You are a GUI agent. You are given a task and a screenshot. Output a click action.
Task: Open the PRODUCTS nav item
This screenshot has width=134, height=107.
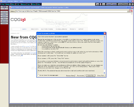tap(73, 29)
